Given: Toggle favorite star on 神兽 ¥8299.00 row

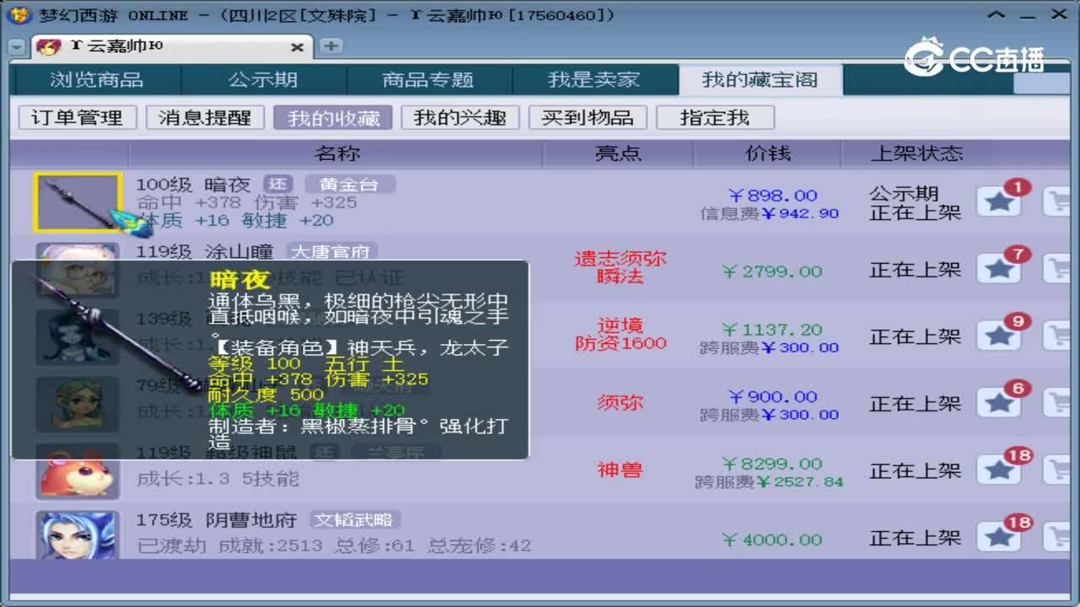Looking at the screenshot, I should tap(999, 470).
